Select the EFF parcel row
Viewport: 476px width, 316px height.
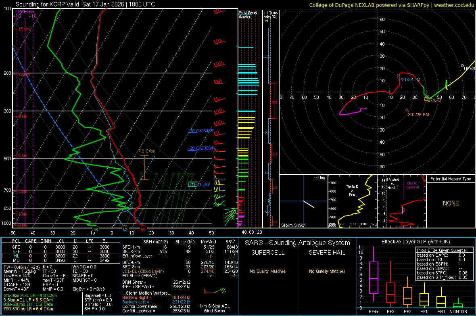click(x=61, y=251)
